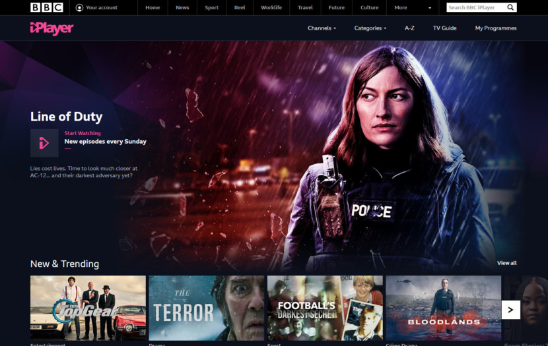The height and width of the screenshot is (346, 548).
Task: Open Your account sign-in
Action: pyautogui.click(x=97, y=7)
